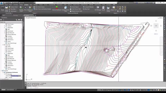The image size is (166, 93).
Task: Collapse the Projects tree node
Action: click(x=1, y=71)
